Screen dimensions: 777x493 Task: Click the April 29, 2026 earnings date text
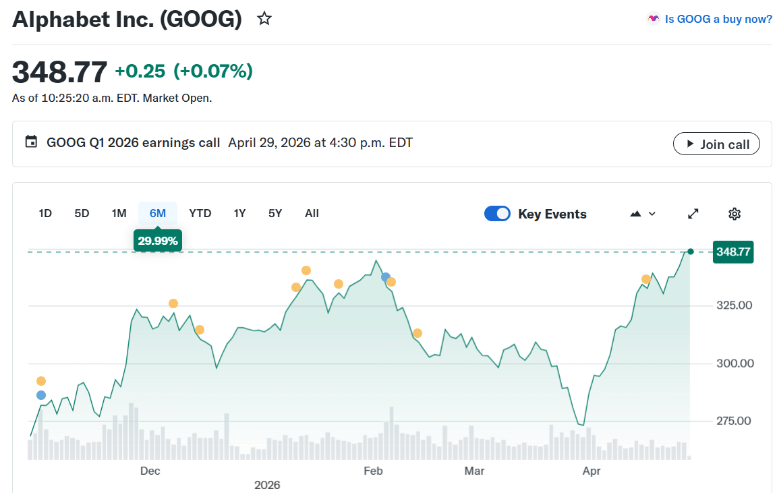(320, 143)
